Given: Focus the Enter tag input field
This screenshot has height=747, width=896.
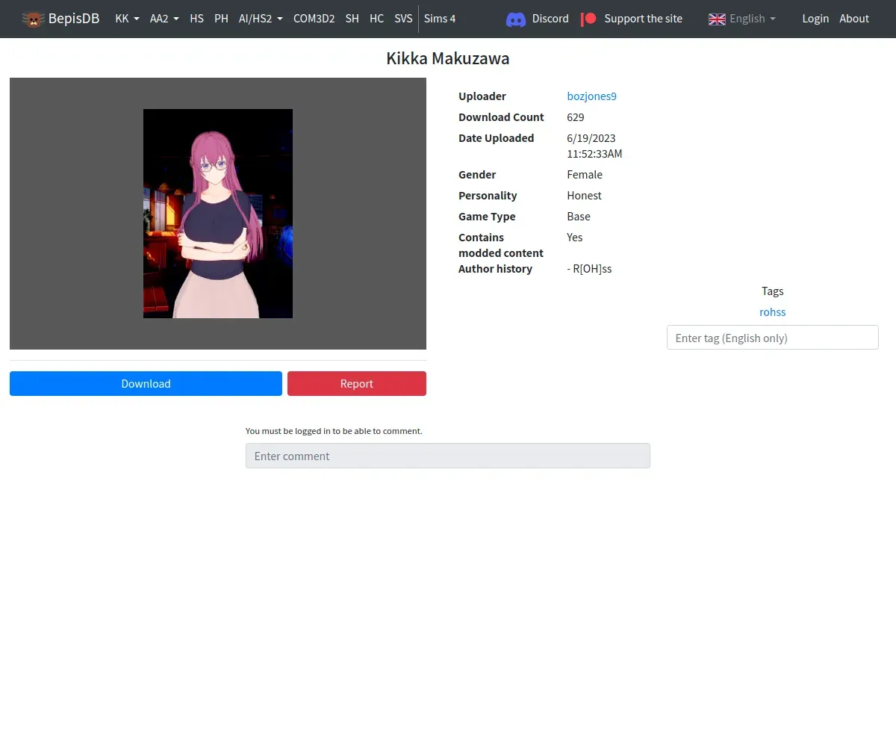Looking at the screenshot, I should [x=773, y=338].
